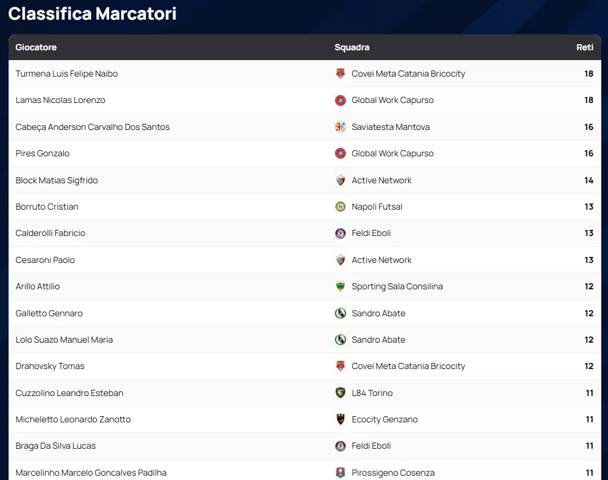Click the L84 Torino team crest

coord(341,393)
